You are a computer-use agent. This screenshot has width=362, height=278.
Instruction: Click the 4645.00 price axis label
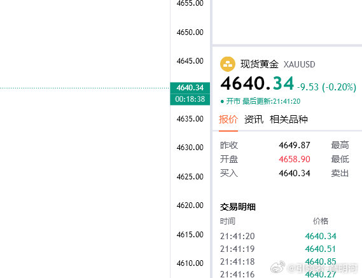190,61
